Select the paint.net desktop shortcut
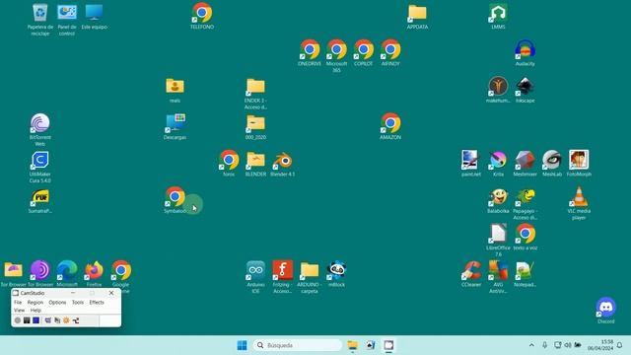This screenshot has height=355, width=631. point(471,163)
